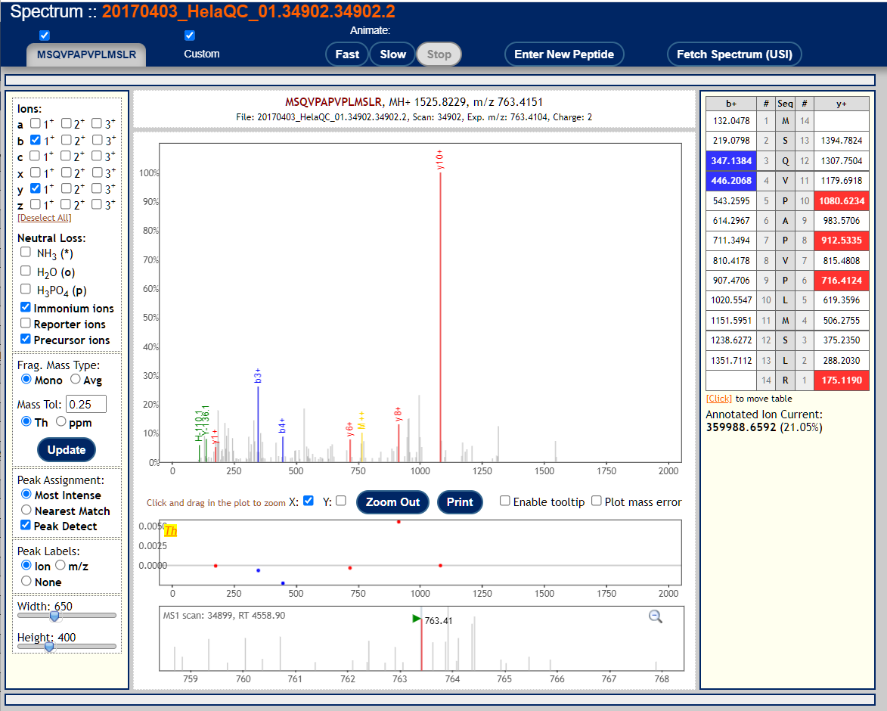Click the magnifier zoom-out icon in MS1 scan

[655, 616]
